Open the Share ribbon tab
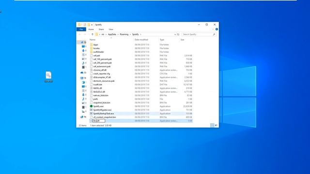The height and width of the screenshot is (174, 310). coord(101,29)
